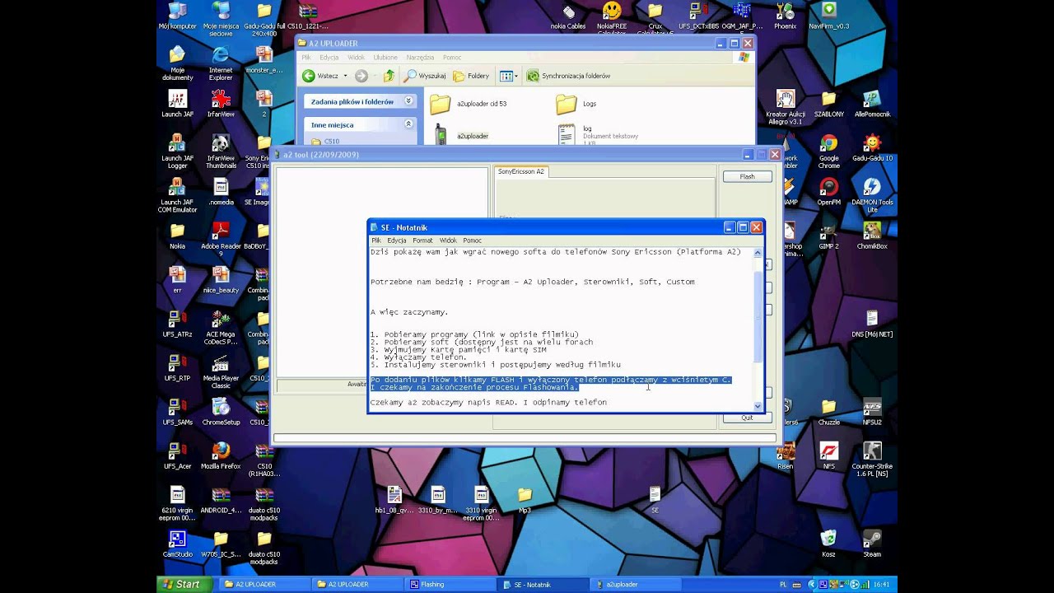Select the IrfanView desktop icon
1054x593 pixels.
[221, 104]
